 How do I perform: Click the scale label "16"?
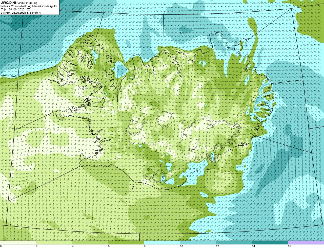click(x=289, y=246)
